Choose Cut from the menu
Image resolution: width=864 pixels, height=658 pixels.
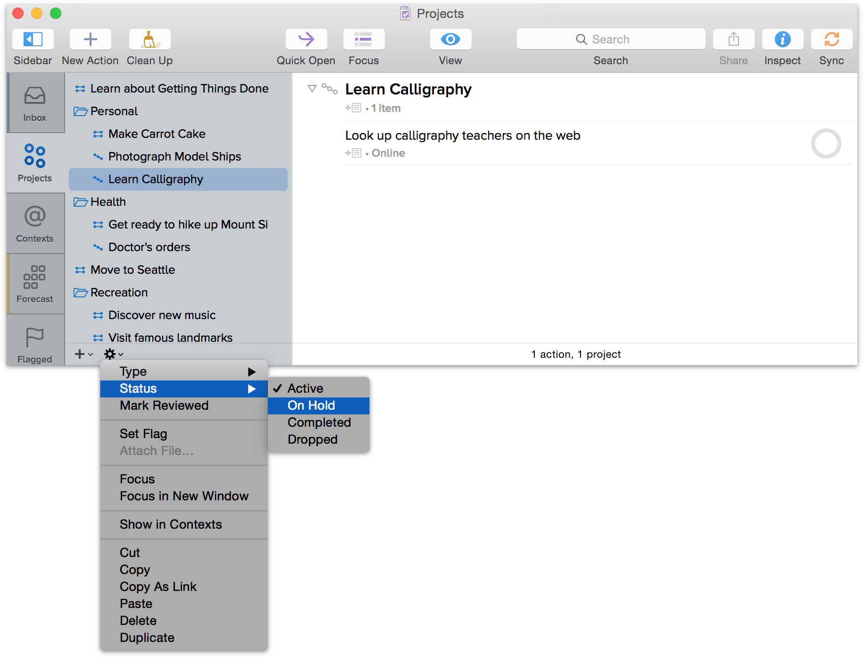(184, 553)
